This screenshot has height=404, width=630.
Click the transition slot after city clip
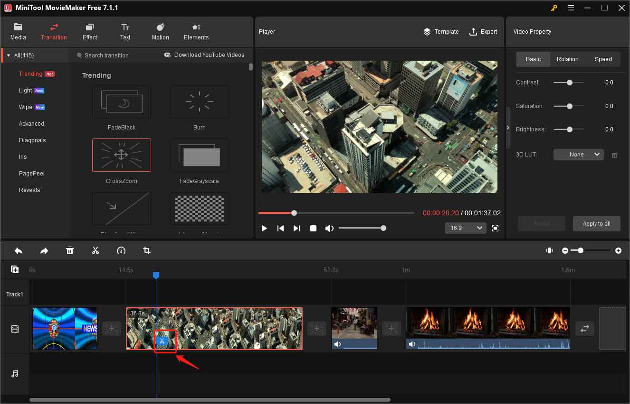[x=316, y=329]
